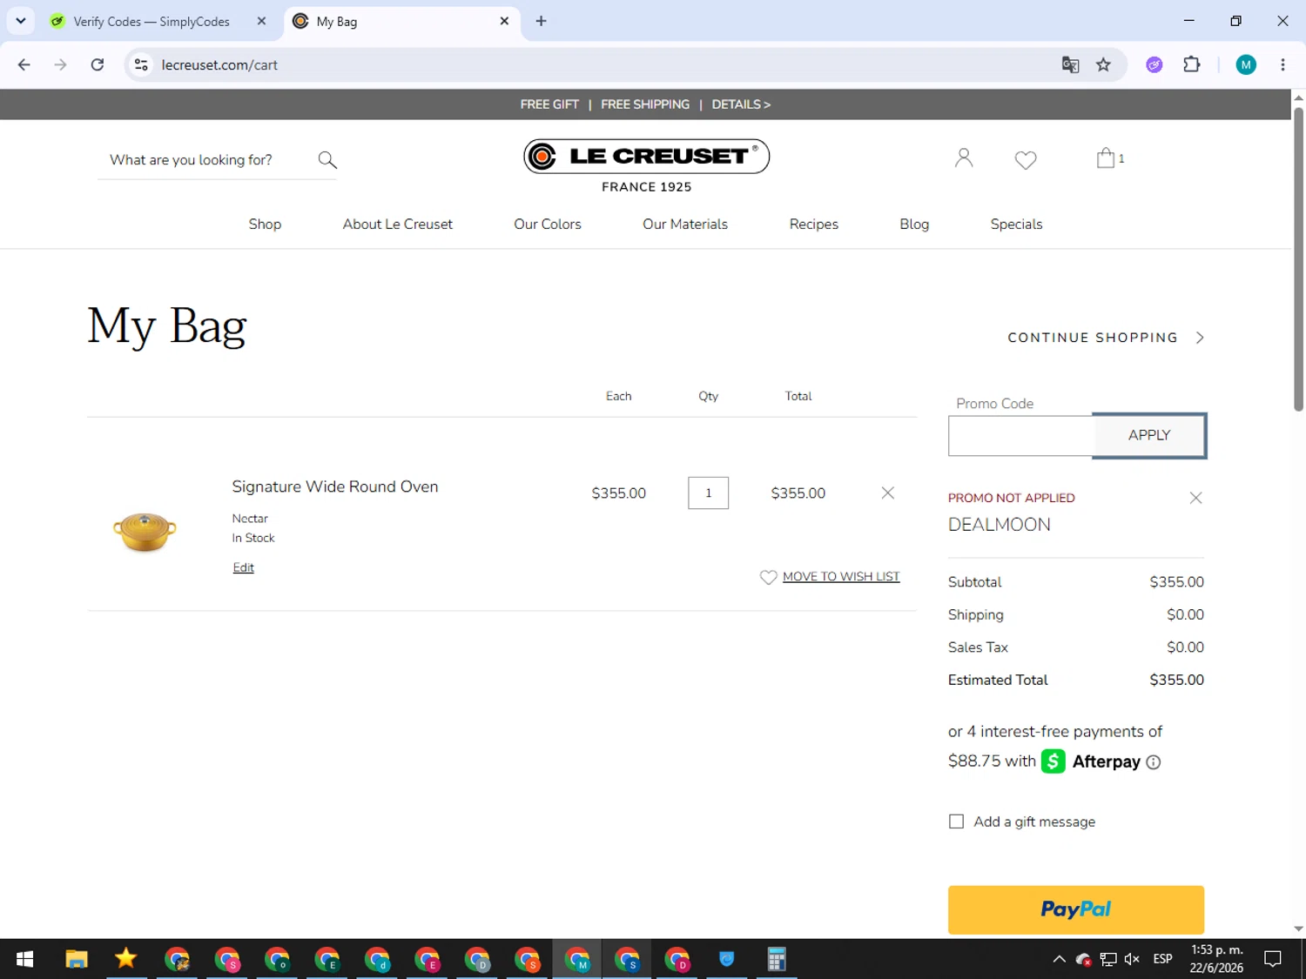Open site information icon in address bar
This screenshot has height=979, width=1306.
[142, 64]
